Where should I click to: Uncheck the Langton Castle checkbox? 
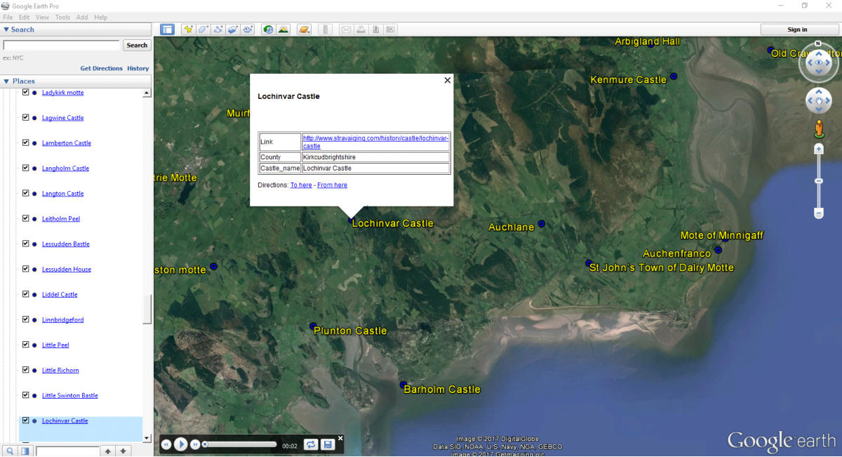click(x=26, y=193)
